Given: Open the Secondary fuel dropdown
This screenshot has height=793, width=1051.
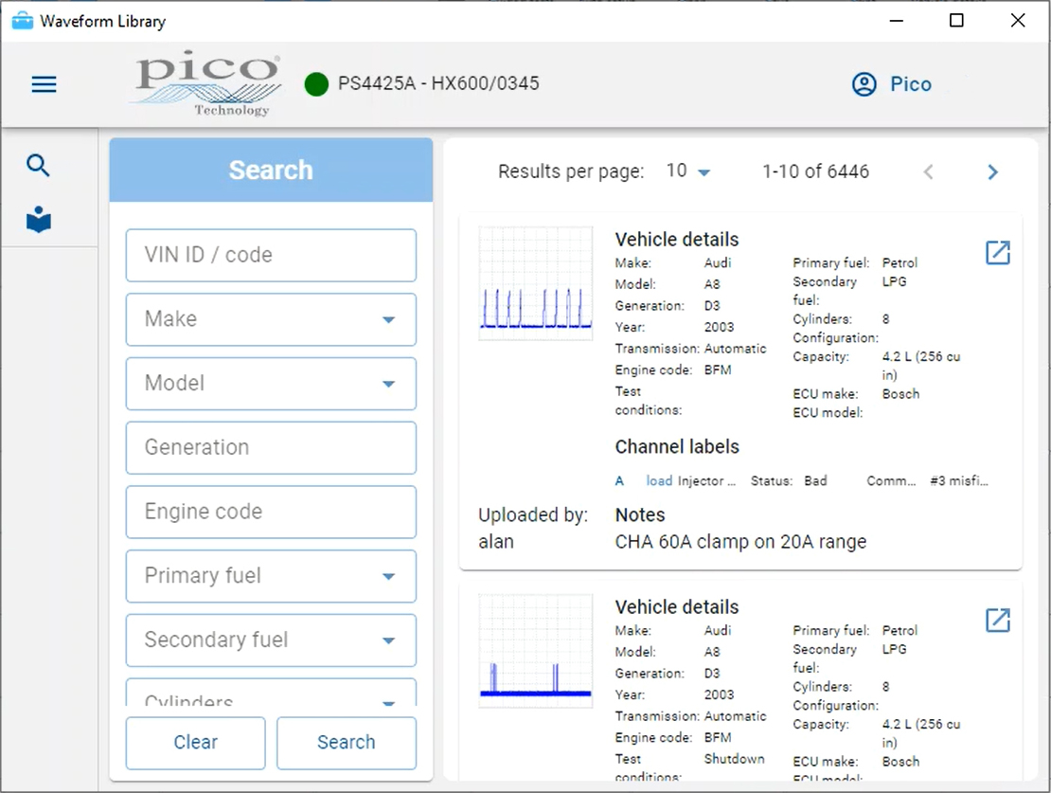Looking at the screenshot, I should pos(271,640).
